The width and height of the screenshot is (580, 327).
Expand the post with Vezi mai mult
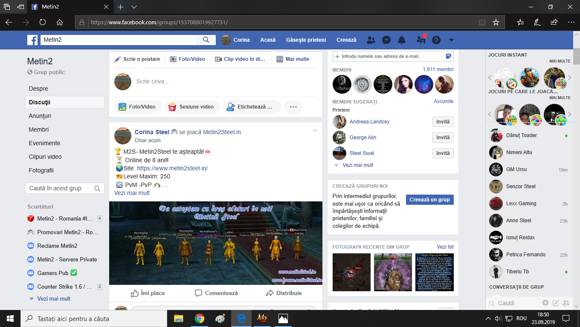(132, 193)
